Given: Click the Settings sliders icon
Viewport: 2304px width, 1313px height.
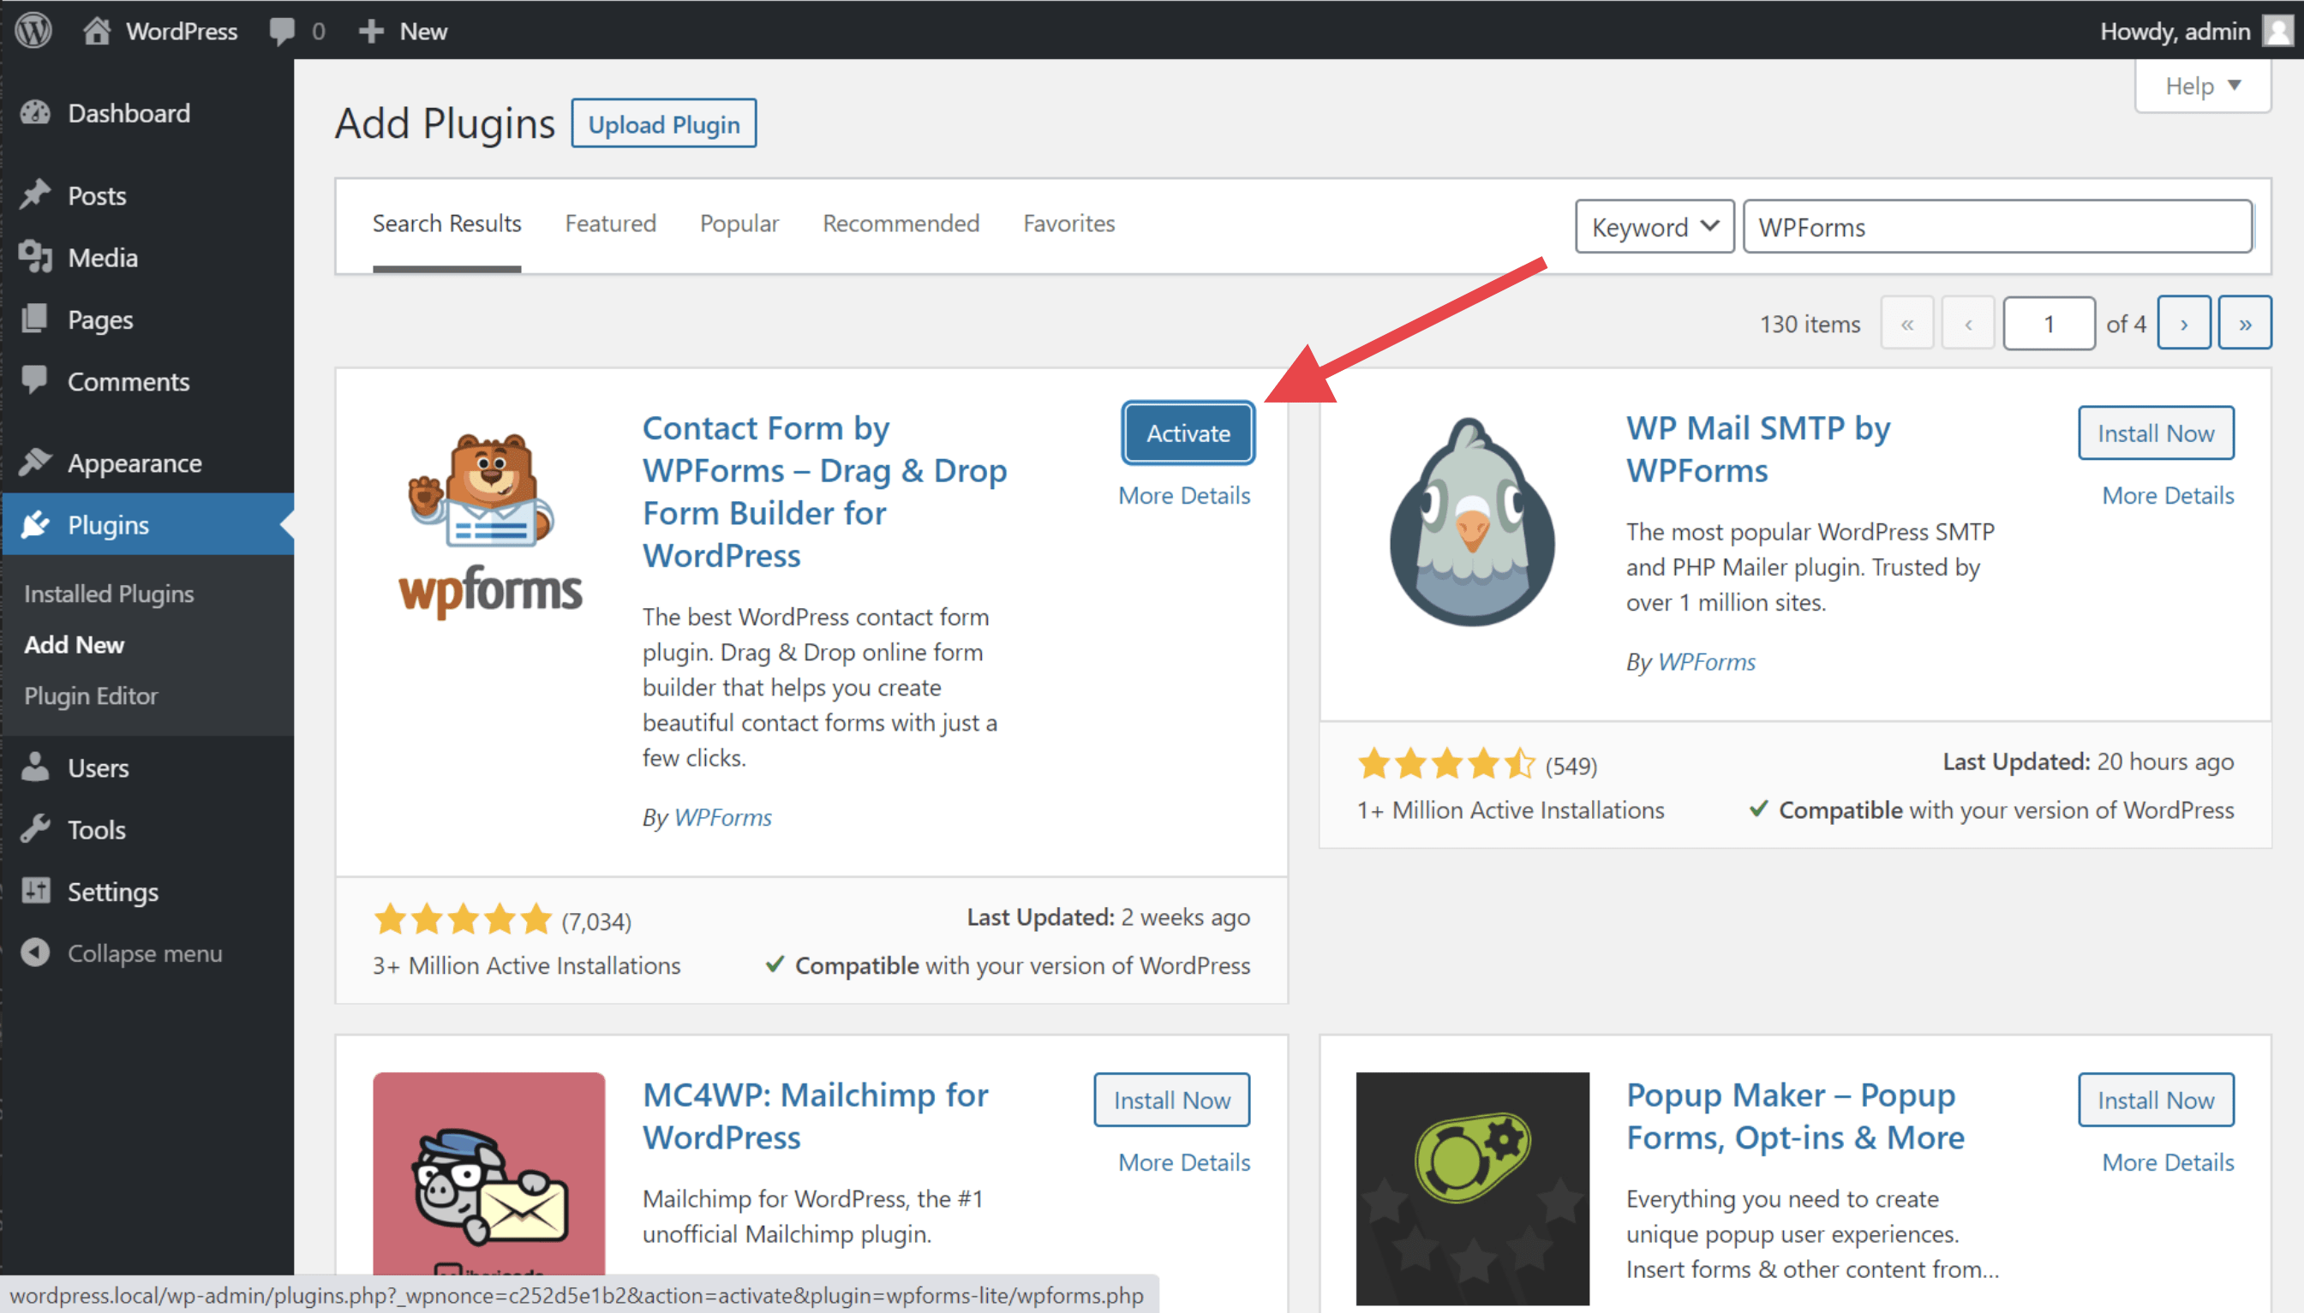Looking at the screenshot, I should tap(35, 891).
